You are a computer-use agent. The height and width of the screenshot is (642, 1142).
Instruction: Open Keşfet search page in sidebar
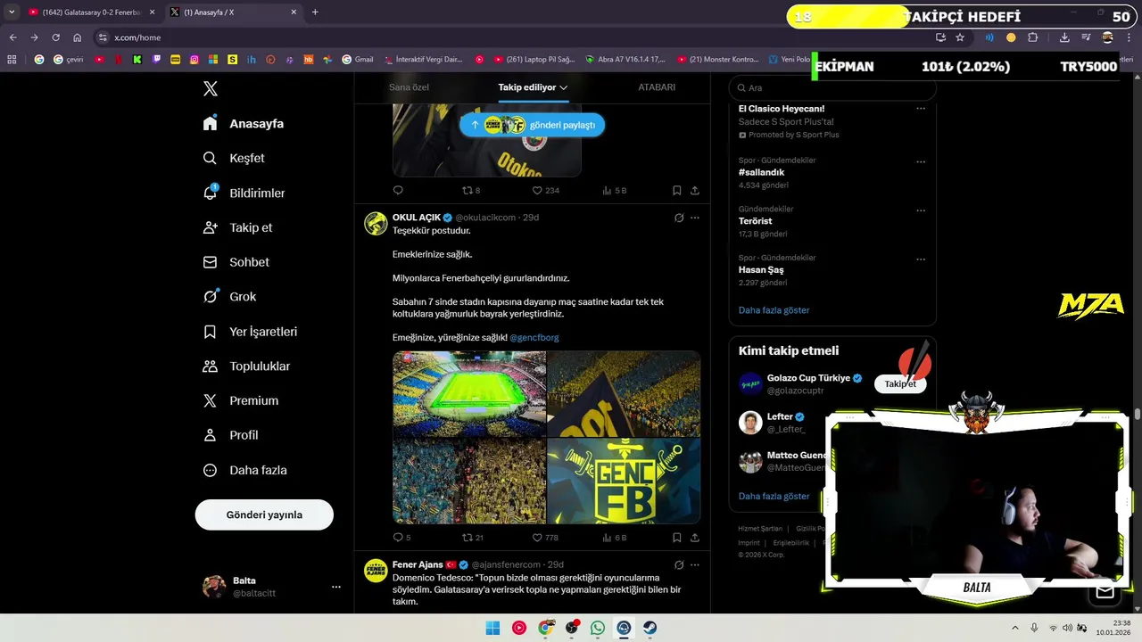coord(234,158)
